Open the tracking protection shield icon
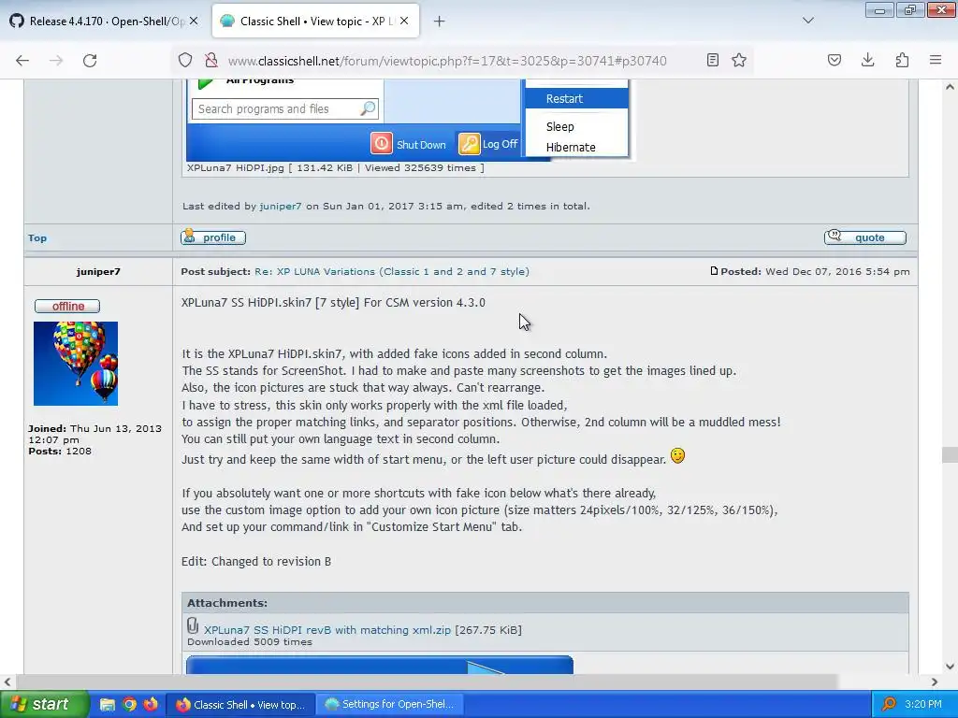The width and height of the screenshot is (958, 718). 185,61
